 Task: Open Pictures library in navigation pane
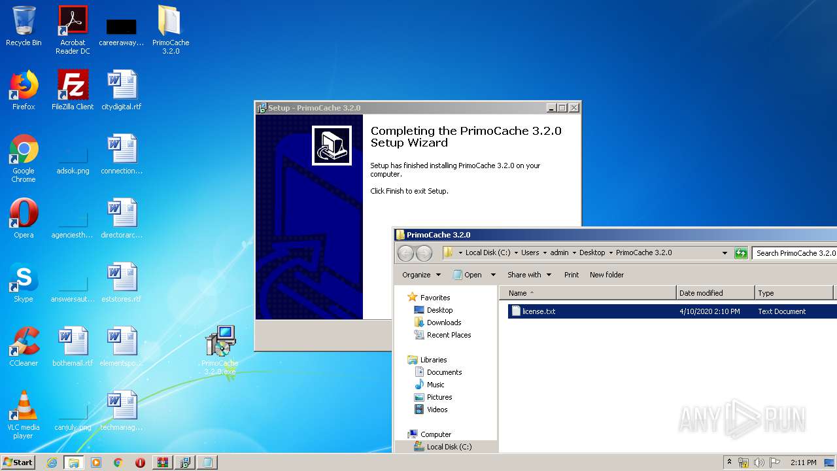[439, 397]
